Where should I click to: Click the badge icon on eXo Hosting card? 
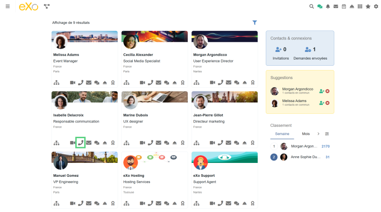click(x=183, y=203)
